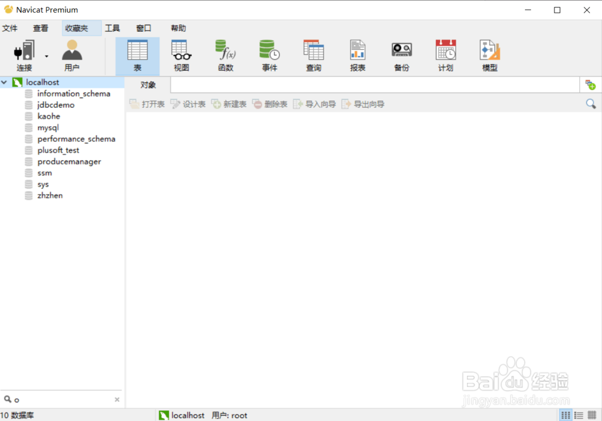Image resolution: width=602 pixels, height=421 pixels.
Task: Expand the 连接 dropdown arrow
Action: (x=46, y=57)
